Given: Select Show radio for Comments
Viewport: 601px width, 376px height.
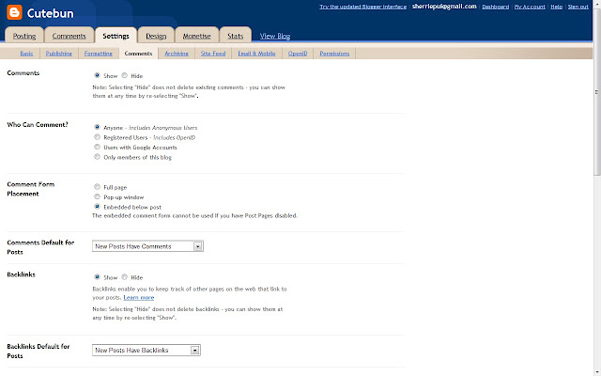Looking at the screenshot, I should (x=97, y=75).
